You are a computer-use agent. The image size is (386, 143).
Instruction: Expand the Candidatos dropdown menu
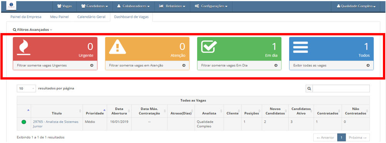pos(95,6)
